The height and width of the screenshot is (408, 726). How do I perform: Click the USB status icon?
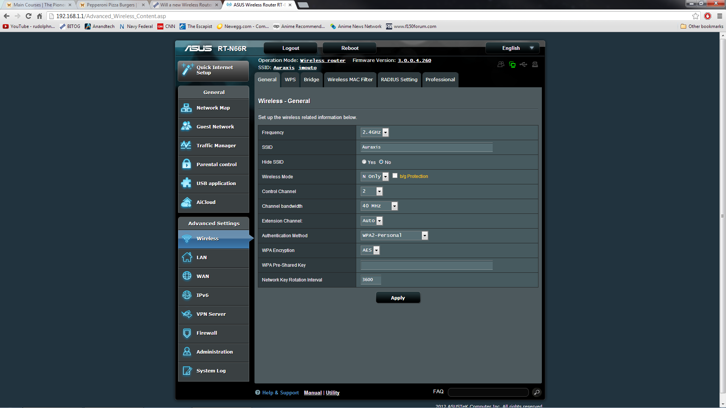tap(523, 65)
